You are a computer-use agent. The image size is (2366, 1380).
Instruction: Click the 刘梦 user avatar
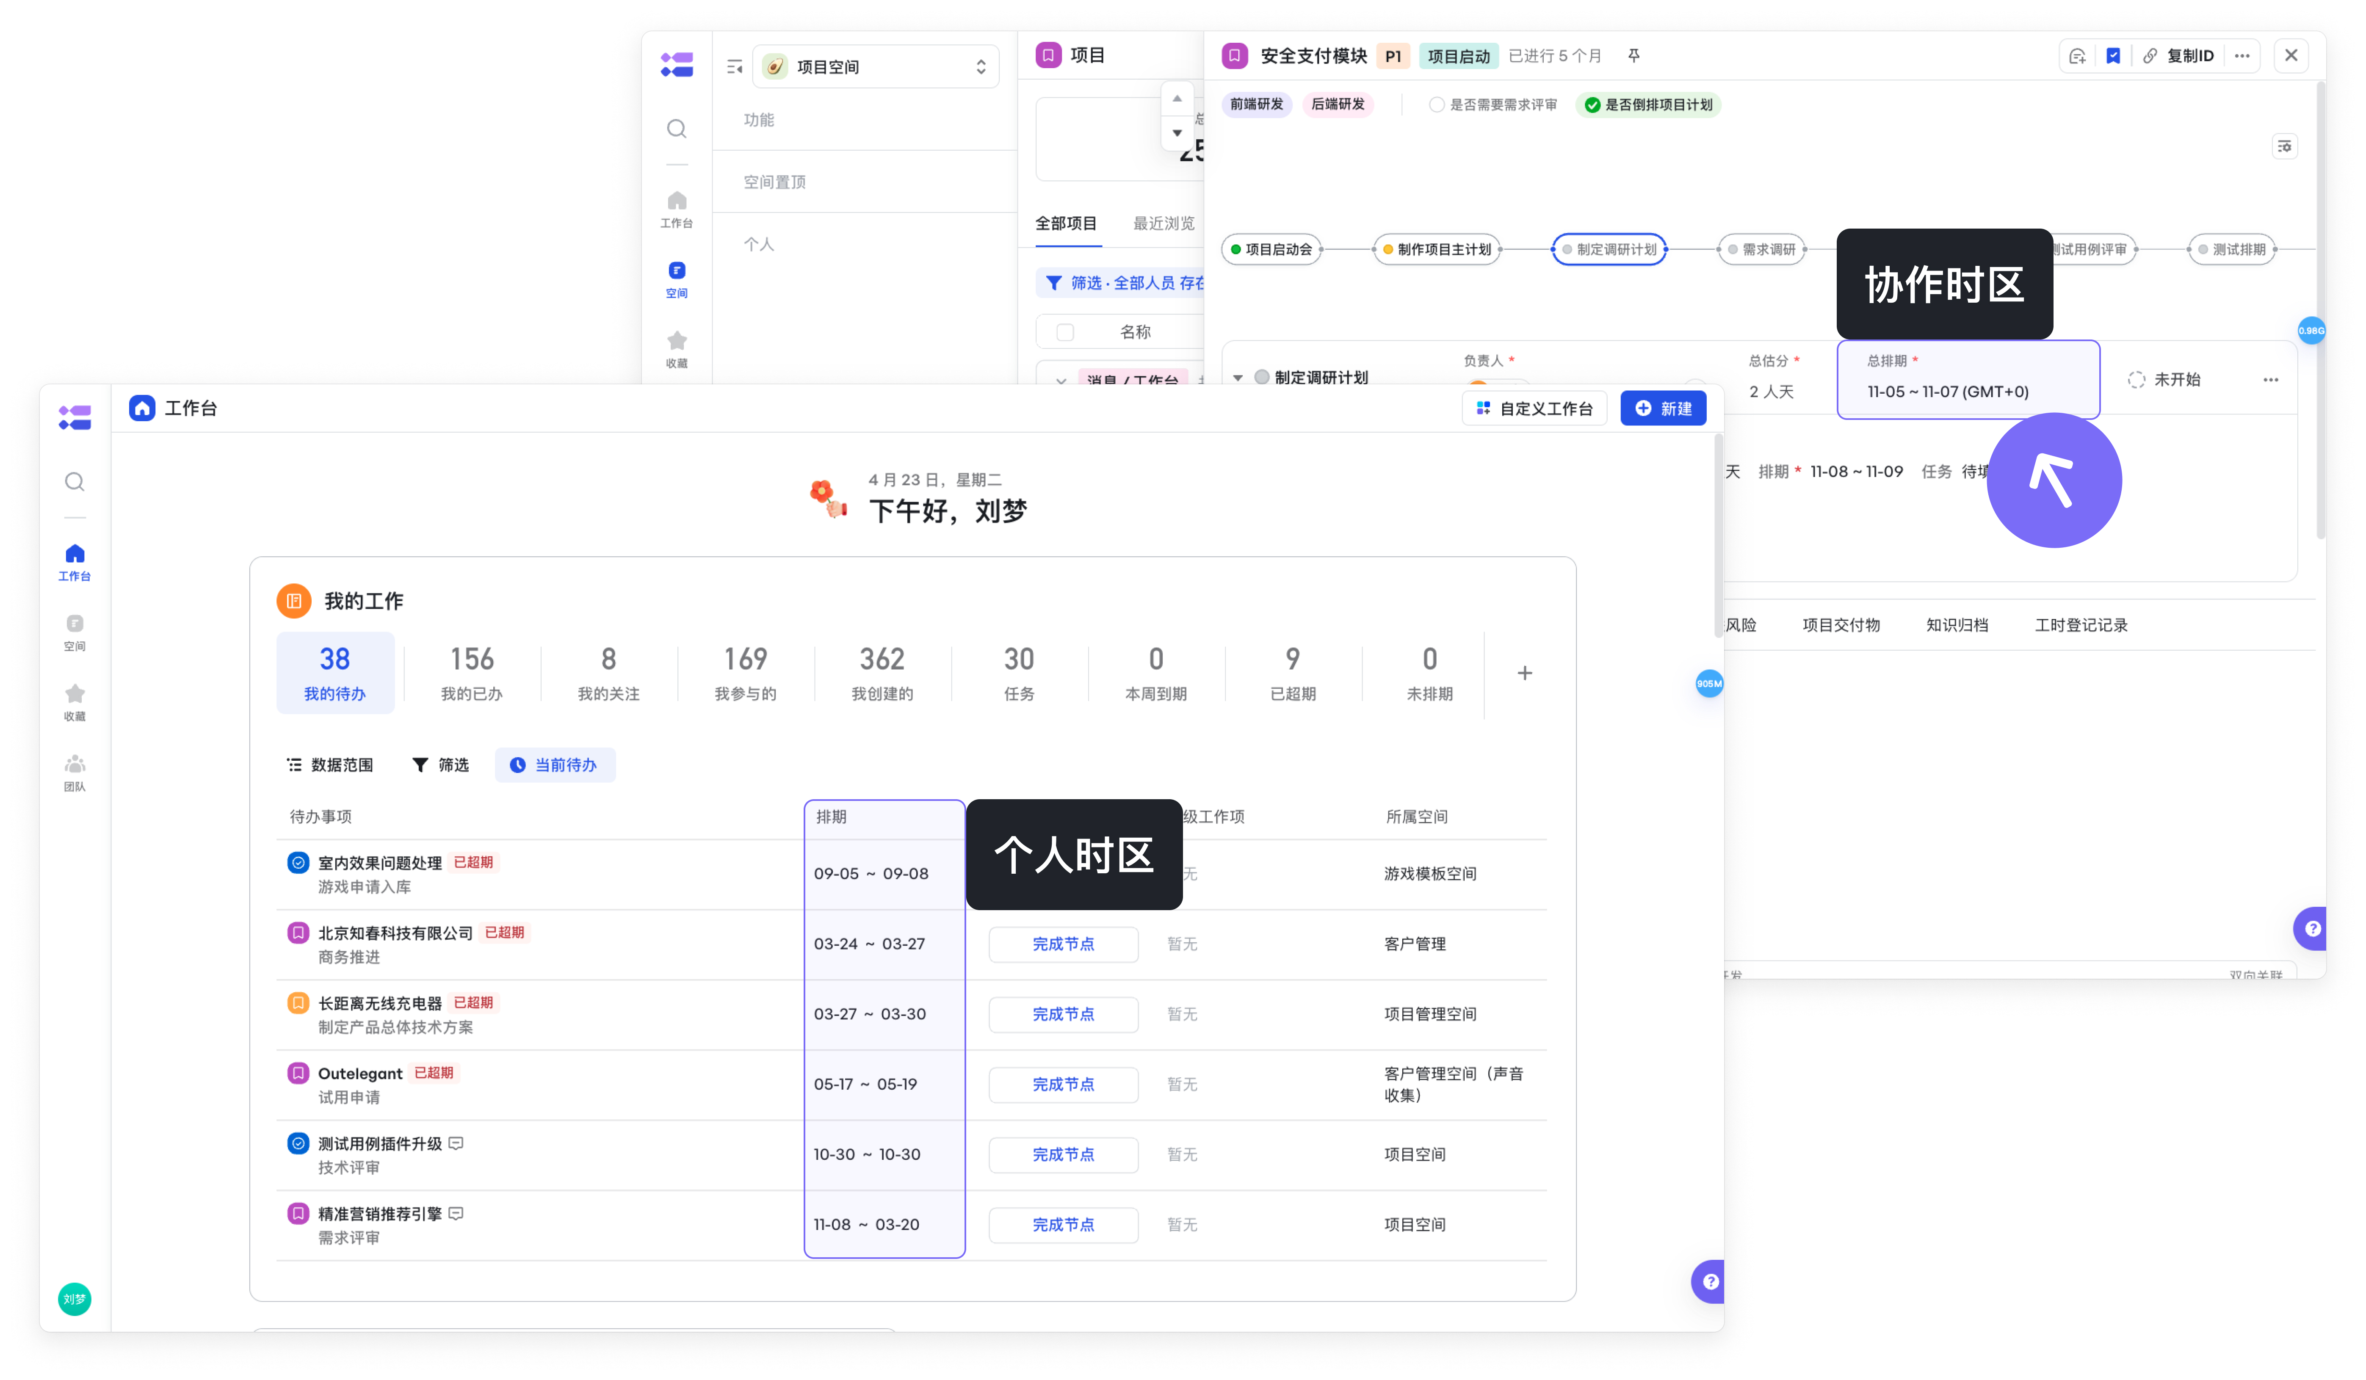click(x=74, y=1299)
